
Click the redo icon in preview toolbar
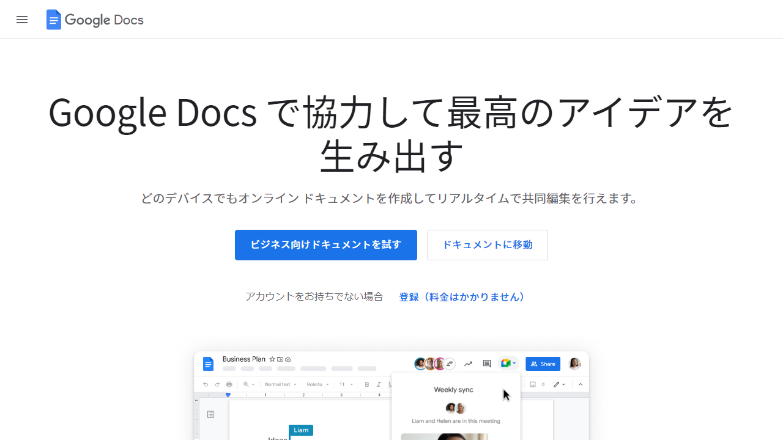tap(217, 384)
